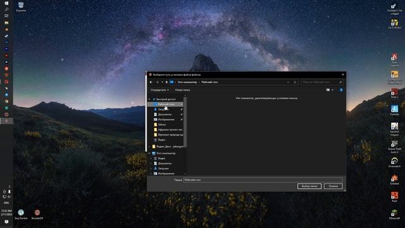
Task: Open the Rust desktop shortcut
Action: pyautogui.click(x=394, y=197)
